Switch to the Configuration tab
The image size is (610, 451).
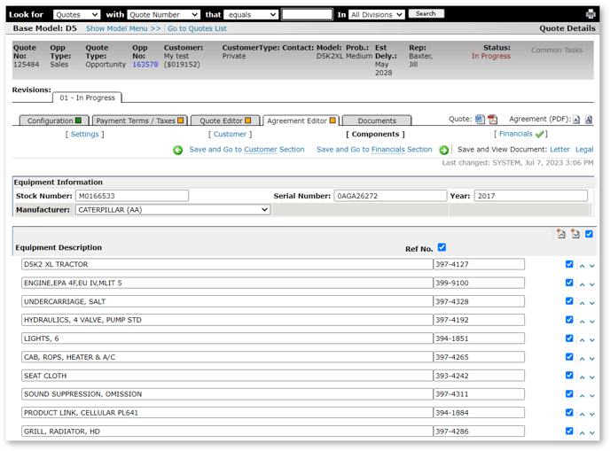coord(54,121)
